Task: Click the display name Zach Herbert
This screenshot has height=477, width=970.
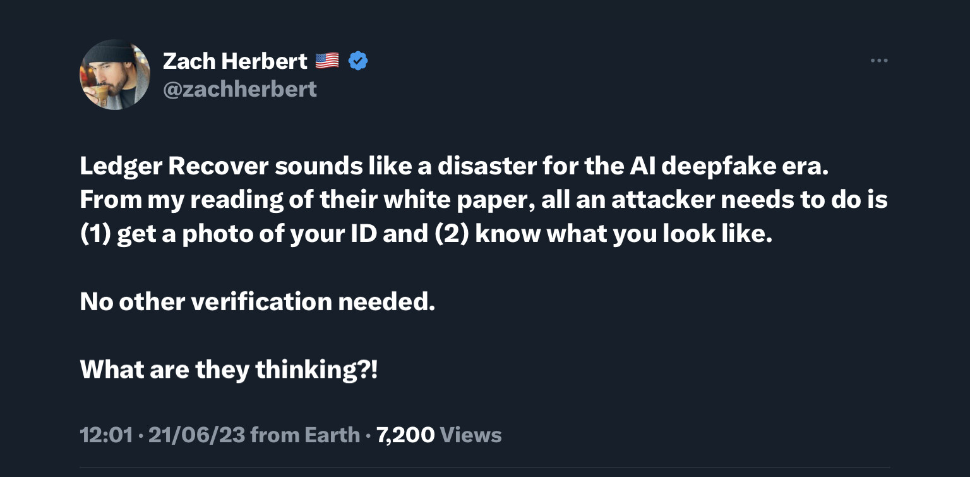Action: point(235,61)
